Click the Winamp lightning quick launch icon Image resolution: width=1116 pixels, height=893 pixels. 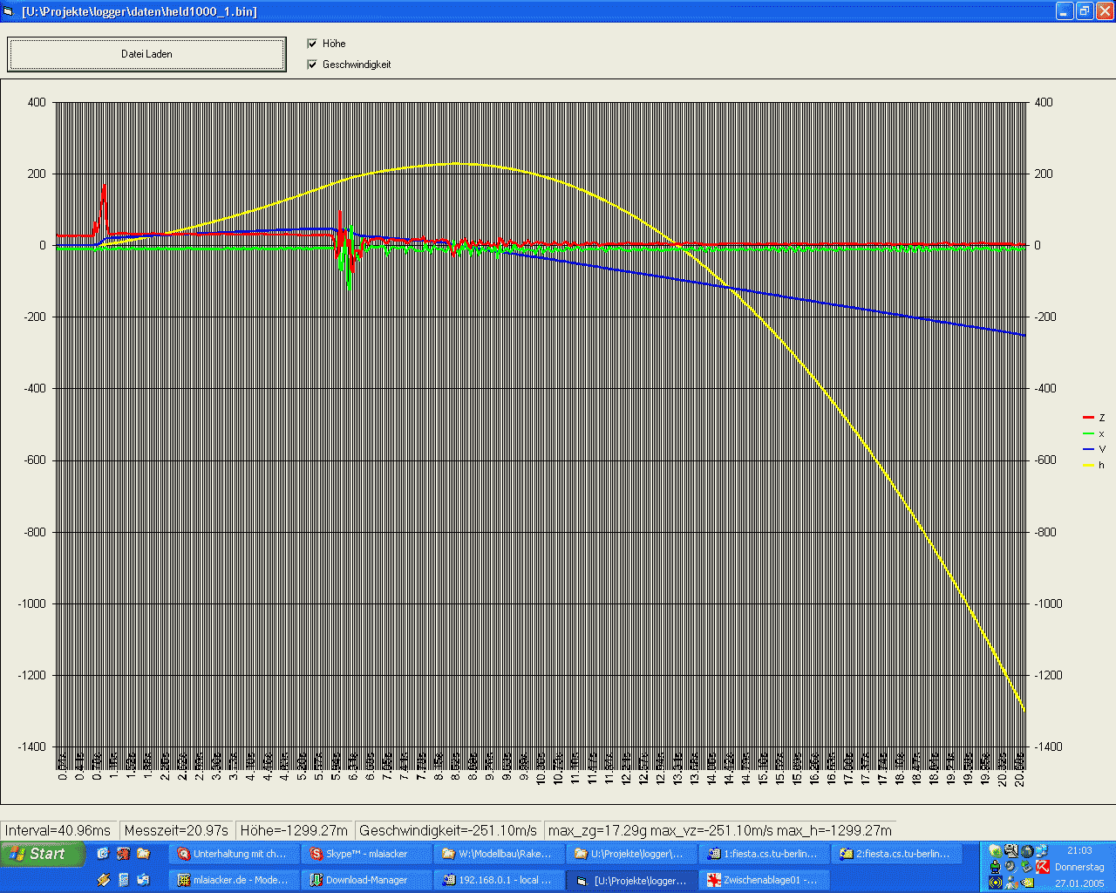pyautogui.click(x=104, y=880)
